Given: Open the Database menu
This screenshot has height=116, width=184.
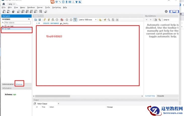Looking at the screenshot, I should tap(31, 7).
